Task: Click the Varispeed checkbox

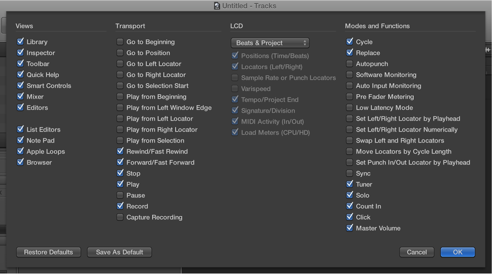Action: (235, 89)
